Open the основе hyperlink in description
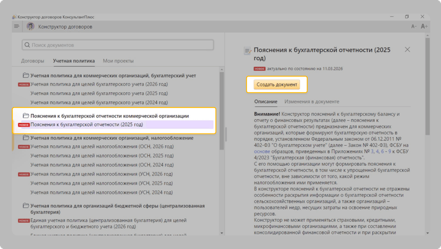The height and width of the screenshot is (249, 441). [x=262, y=151]
